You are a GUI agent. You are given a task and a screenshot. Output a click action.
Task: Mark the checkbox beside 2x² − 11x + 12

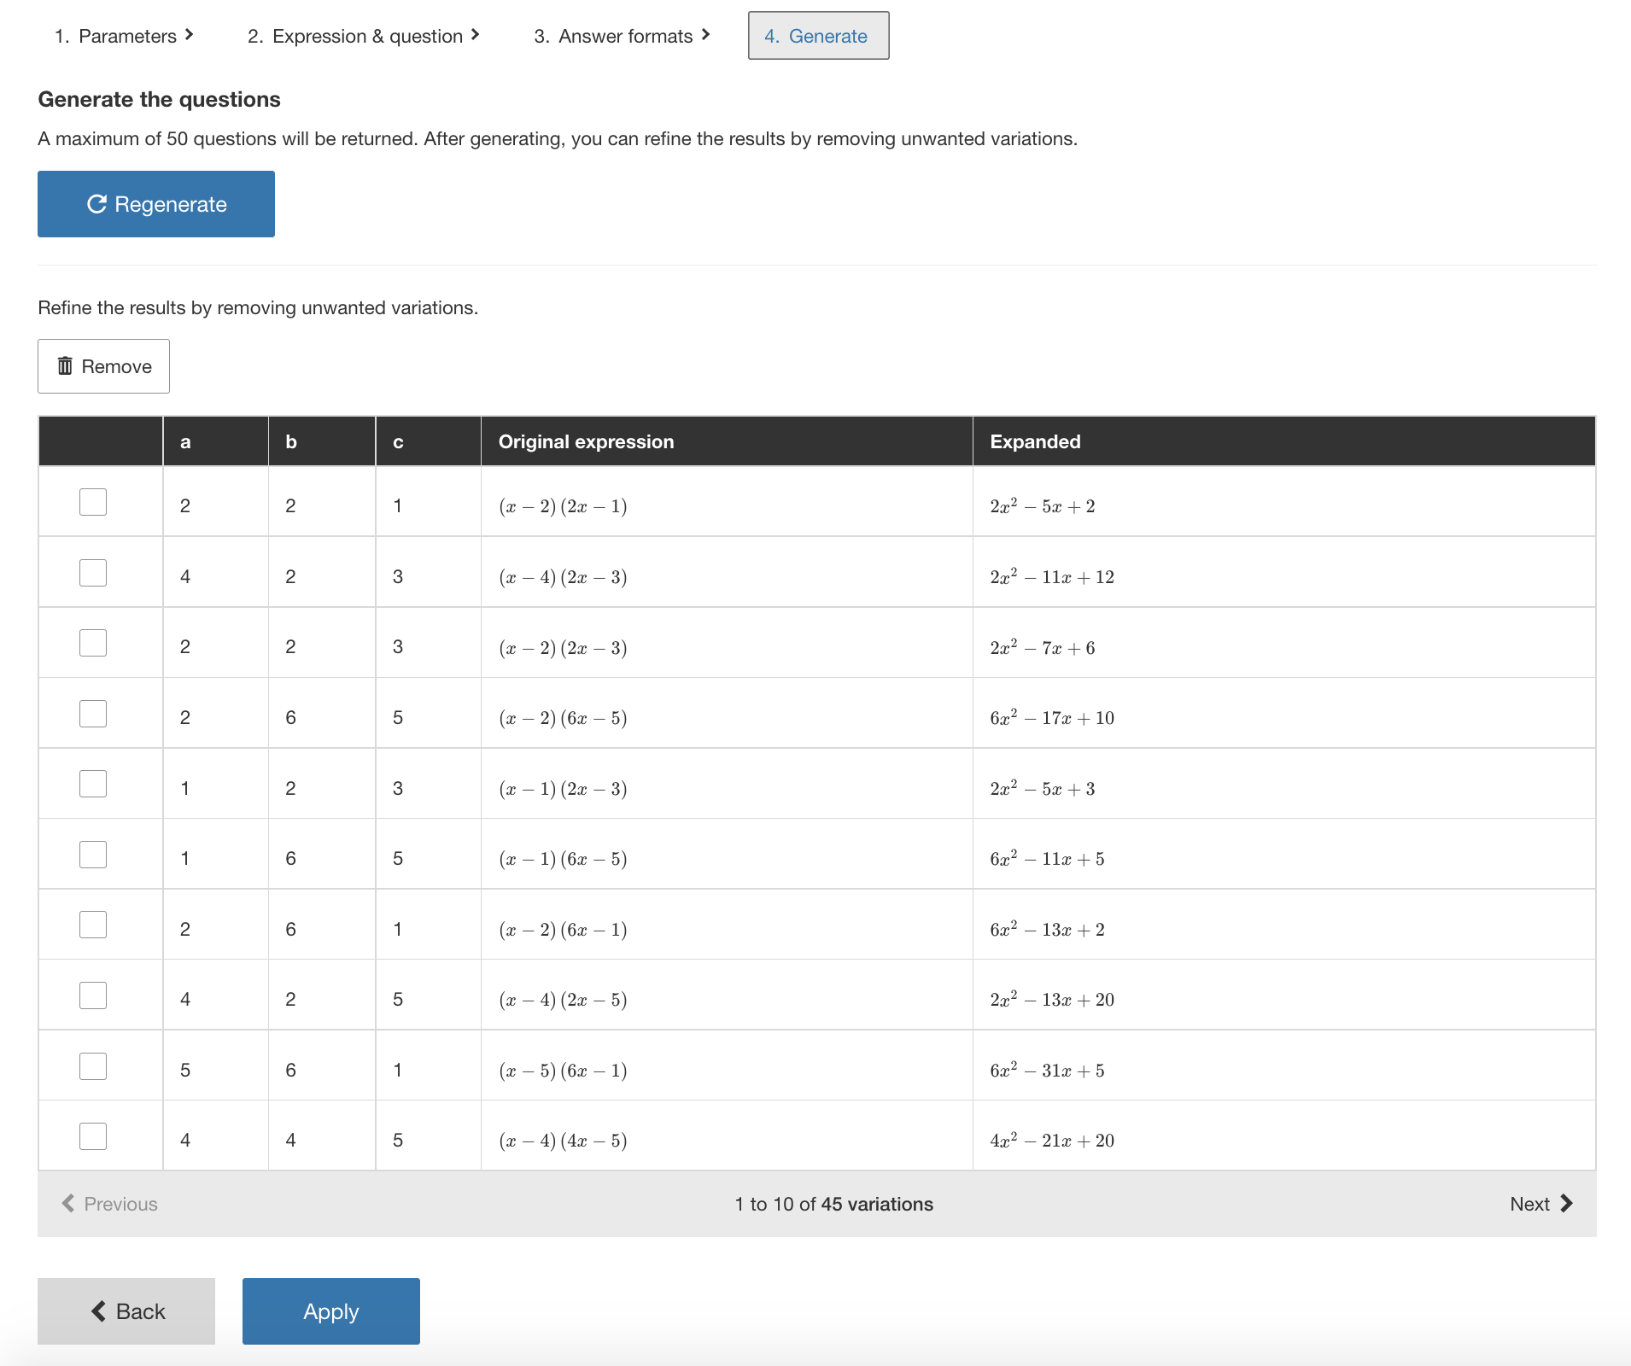click(x=93, y=573)
